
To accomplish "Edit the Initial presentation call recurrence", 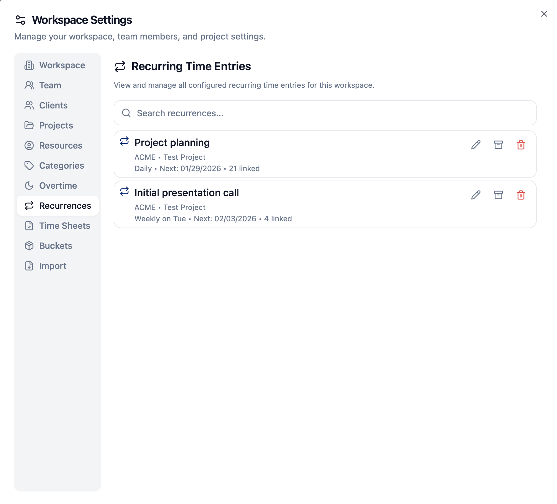I will pos(476,195).
